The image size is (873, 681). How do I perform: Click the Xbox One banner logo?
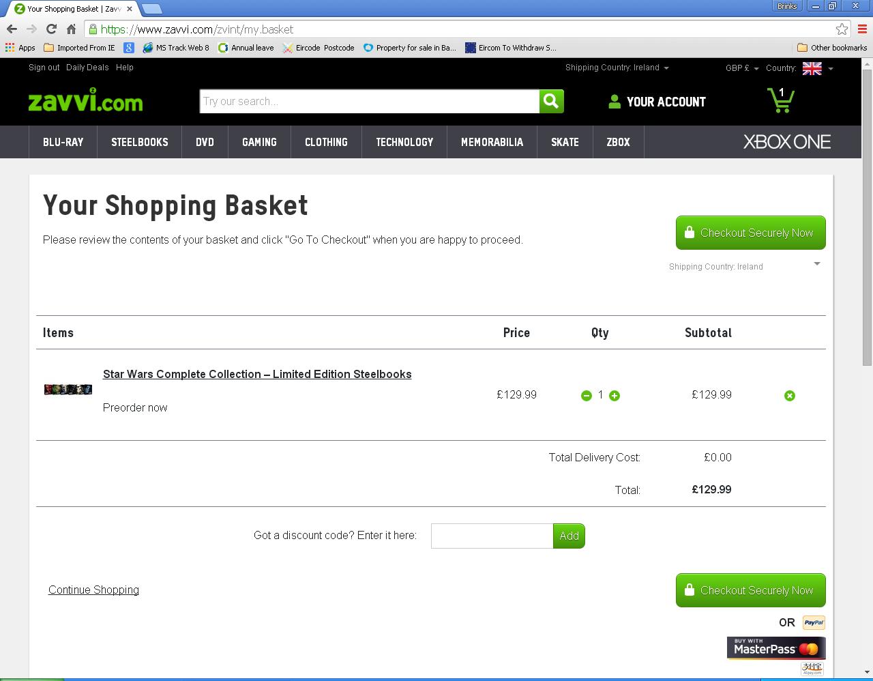tap(787, 142)
